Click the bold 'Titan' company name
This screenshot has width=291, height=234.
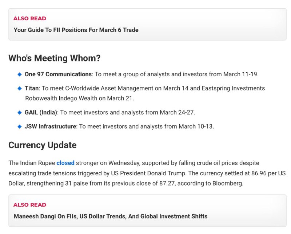point(32,88)
